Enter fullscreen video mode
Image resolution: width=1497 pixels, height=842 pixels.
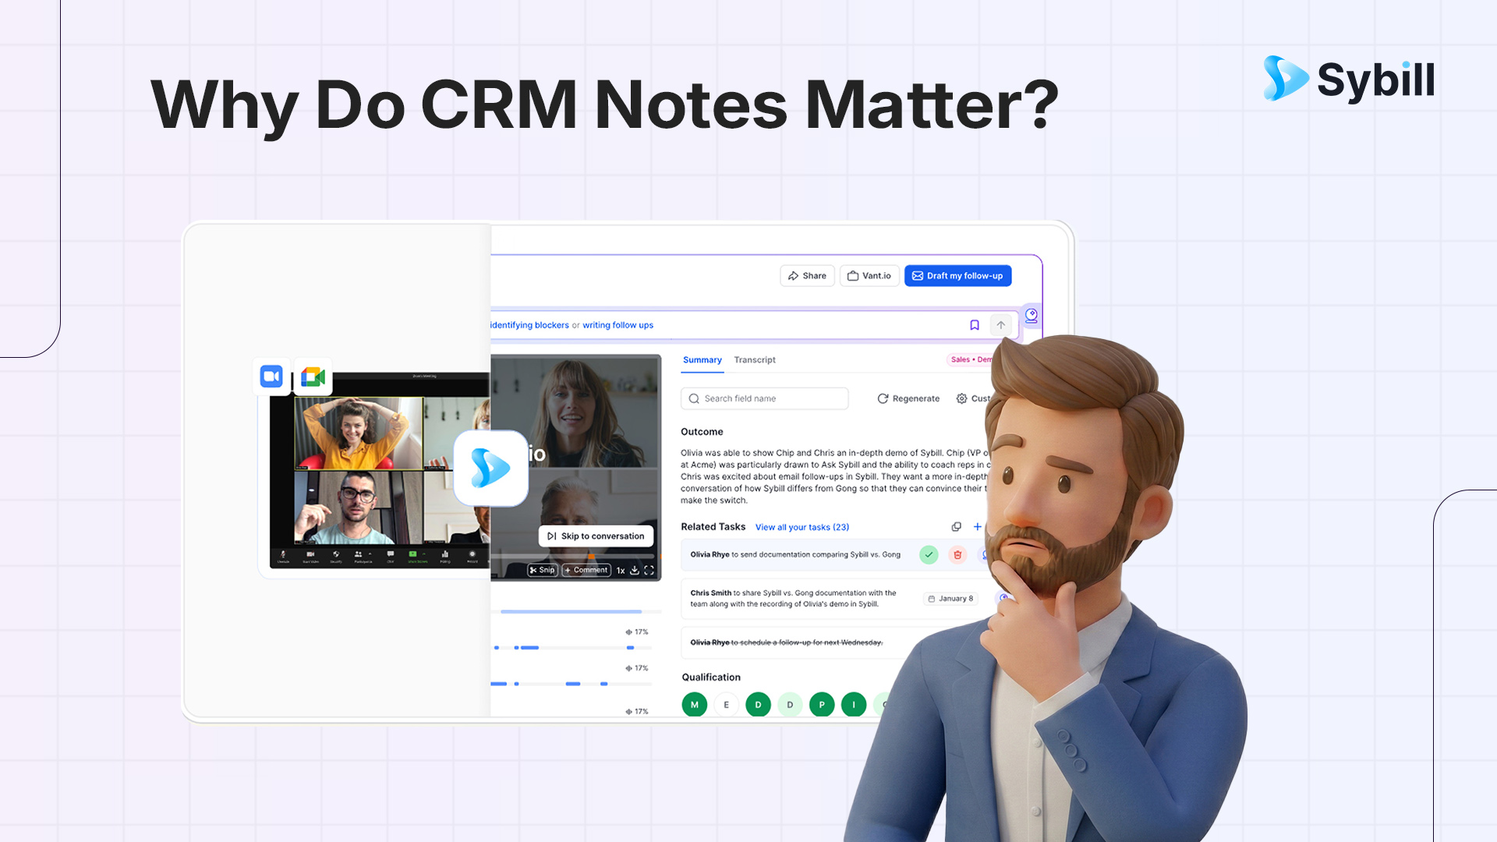coord(649,571)
